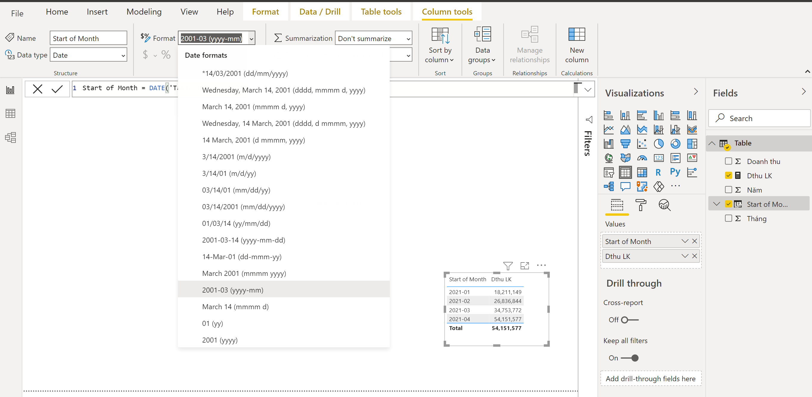Open the Summarization dropdown
This screenshot has height=397, width=812.
(373, 38)
